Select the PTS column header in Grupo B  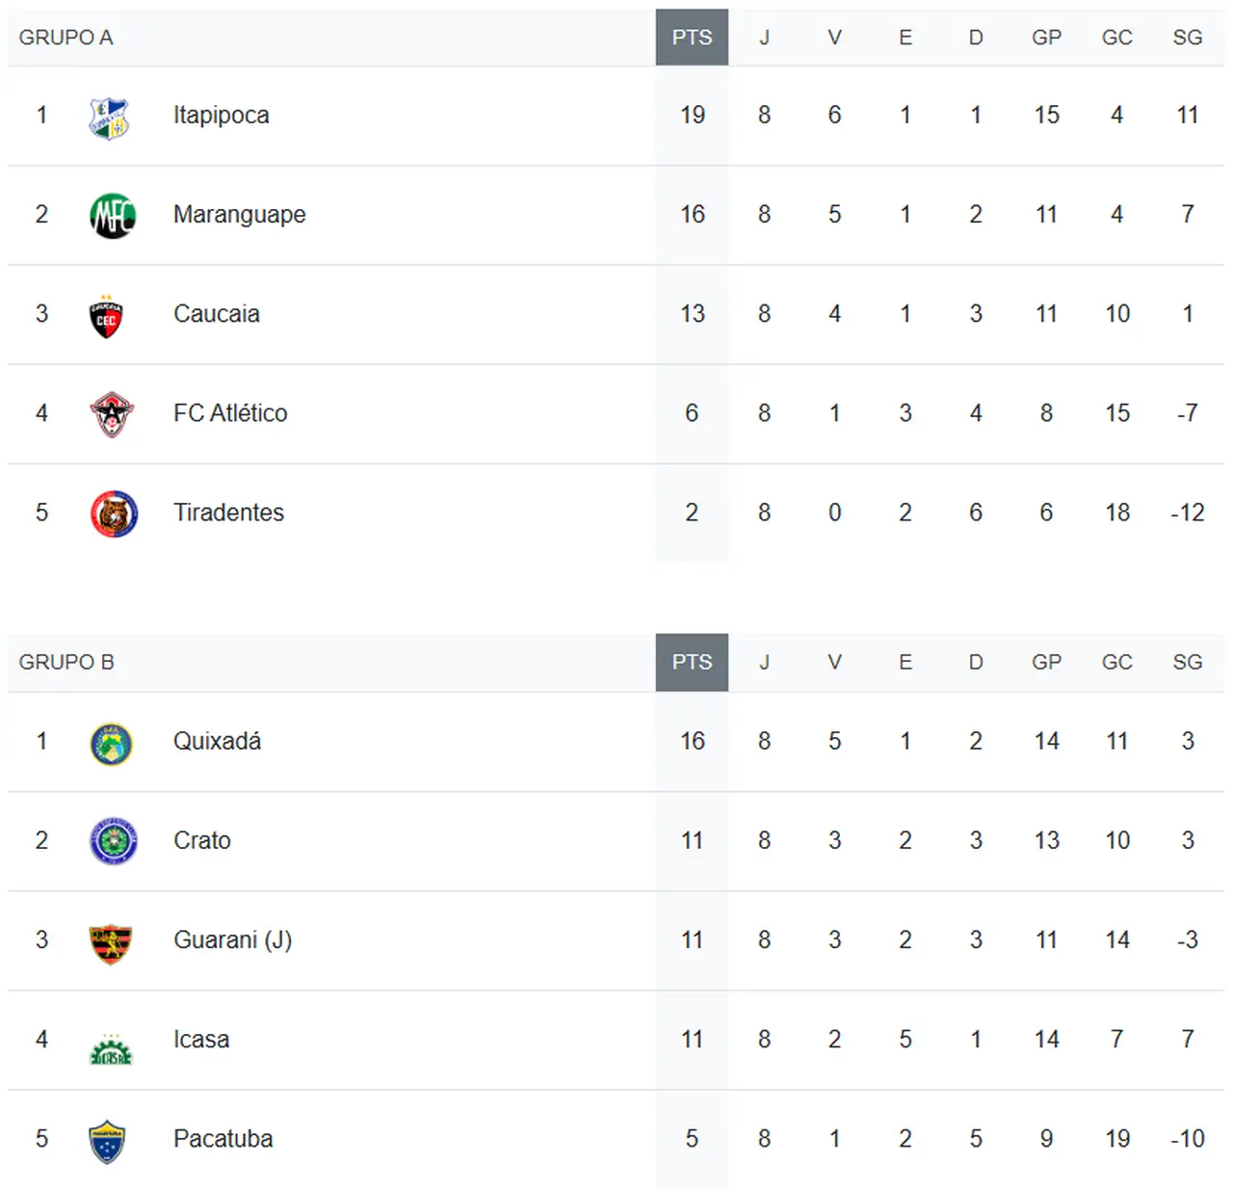(x=692, y=662)
